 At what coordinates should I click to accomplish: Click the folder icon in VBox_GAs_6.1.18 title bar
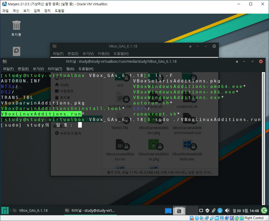[55, 46]
